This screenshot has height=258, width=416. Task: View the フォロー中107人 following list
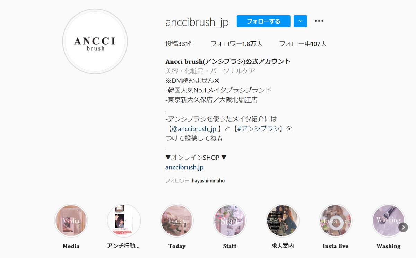[x=303, y=44]
